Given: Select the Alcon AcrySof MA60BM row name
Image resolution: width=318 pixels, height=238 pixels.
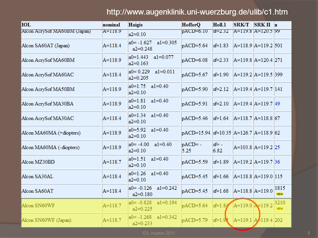Looking at the screenshot, I should [x=48, y=60].
